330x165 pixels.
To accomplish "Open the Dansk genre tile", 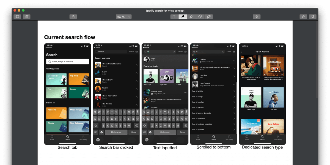I will click(79, 93).
